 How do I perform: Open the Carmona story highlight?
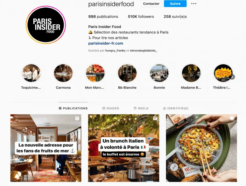tap(63, 73)
